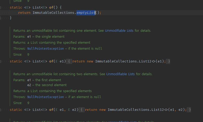This screenshot has height=122, width=203.
Task: Click ImmutableCollections.List12 in of(E e1, E e2) line
Action: coord(136,110)
